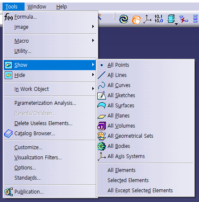Click the All Planes yellow icon
Screen dimensions: 199x202
point(102,116)
